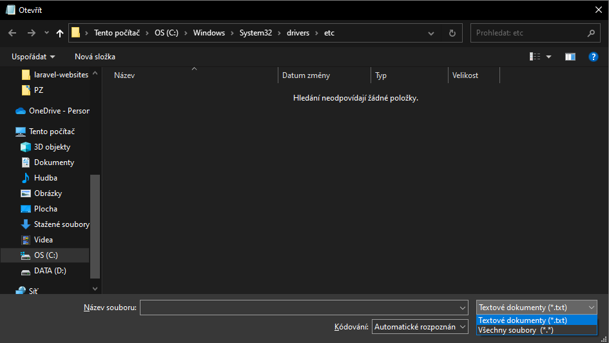Expand the file name history dropdown arrow
The height and width of the screenshot is (343, 609).
[462, 308]
